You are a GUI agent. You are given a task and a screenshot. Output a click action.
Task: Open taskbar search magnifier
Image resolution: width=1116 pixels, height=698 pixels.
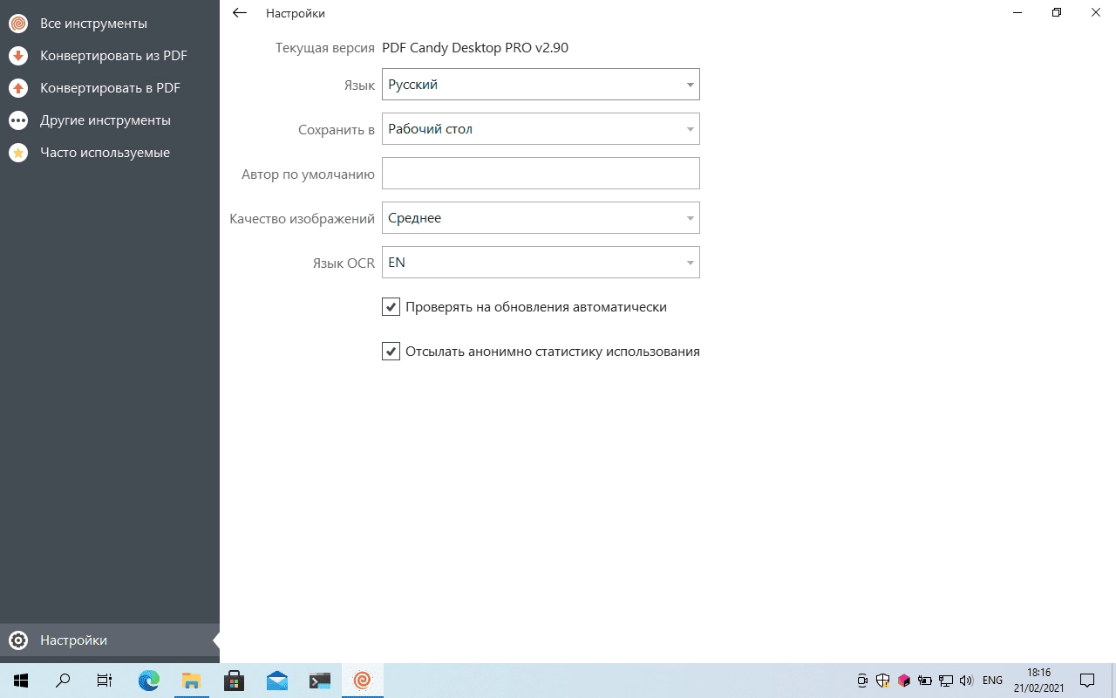tap(63, 681)
